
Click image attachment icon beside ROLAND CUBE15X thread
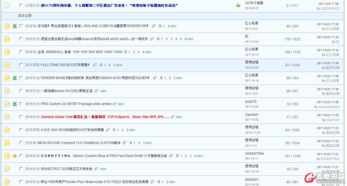(15, 26)
